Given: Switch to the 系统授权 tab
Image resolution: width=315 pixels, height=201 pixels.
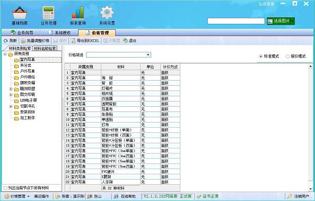Looking at the screenshot, I should 59,32.
